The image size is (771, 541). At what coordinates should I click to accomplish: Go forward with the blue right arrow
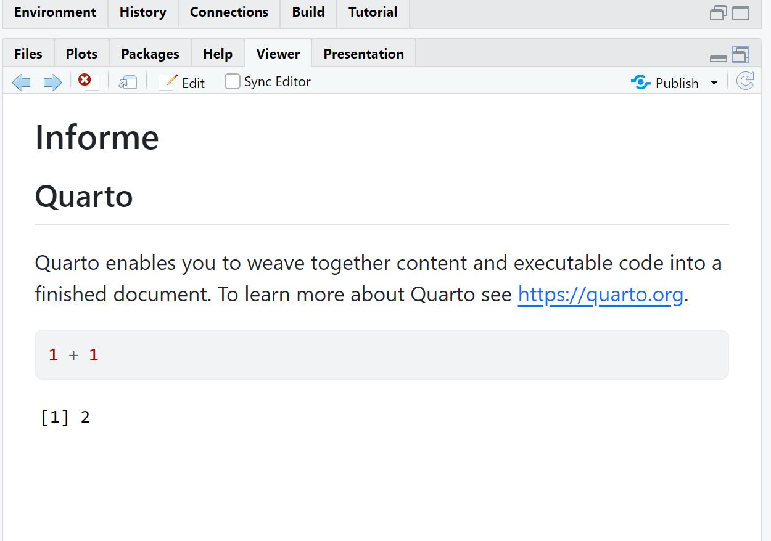point(52,82)
